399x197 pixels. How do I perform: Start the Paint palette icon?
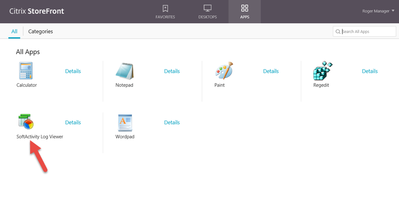pos(224,71)
